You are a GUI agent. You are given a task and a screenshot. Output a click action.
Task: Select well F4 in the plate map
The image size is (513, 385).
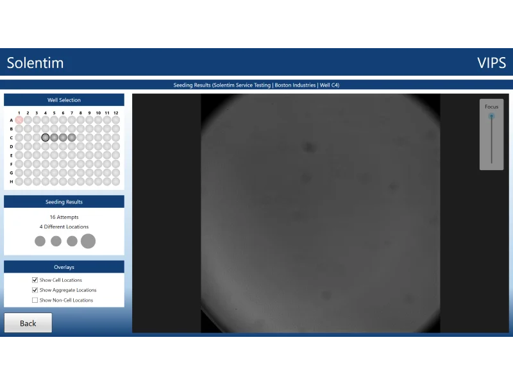click(x=46, y=164)
